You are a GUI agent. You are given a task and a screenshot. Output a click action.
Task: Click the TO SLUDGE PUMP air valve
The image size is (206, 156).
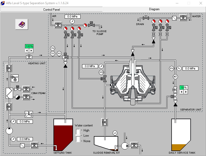point(91,24)
